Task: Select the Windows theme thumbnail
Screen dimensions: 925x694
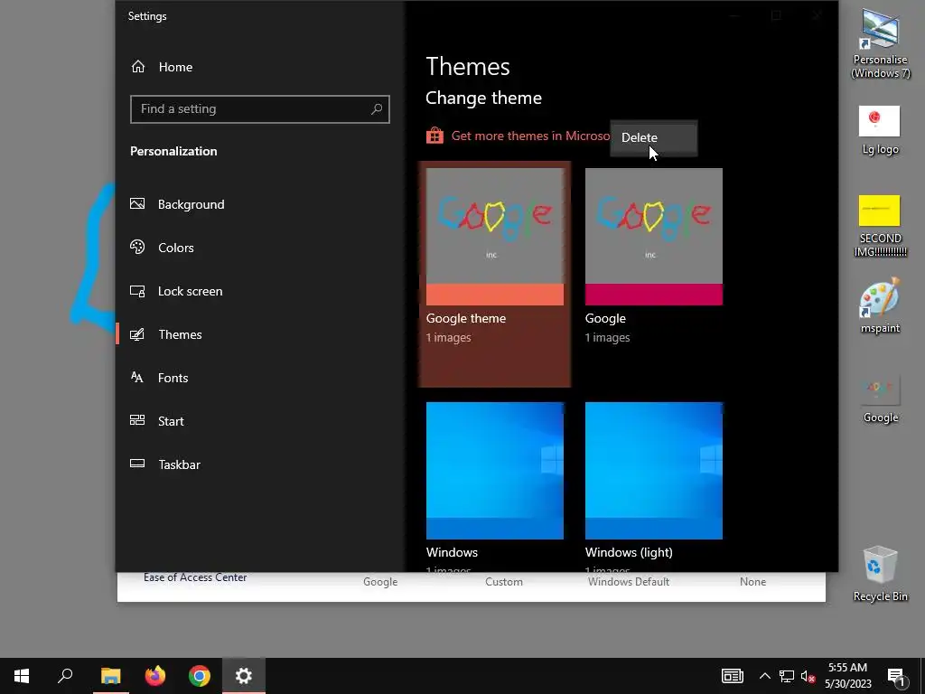Action: click(x=495, y=470)
